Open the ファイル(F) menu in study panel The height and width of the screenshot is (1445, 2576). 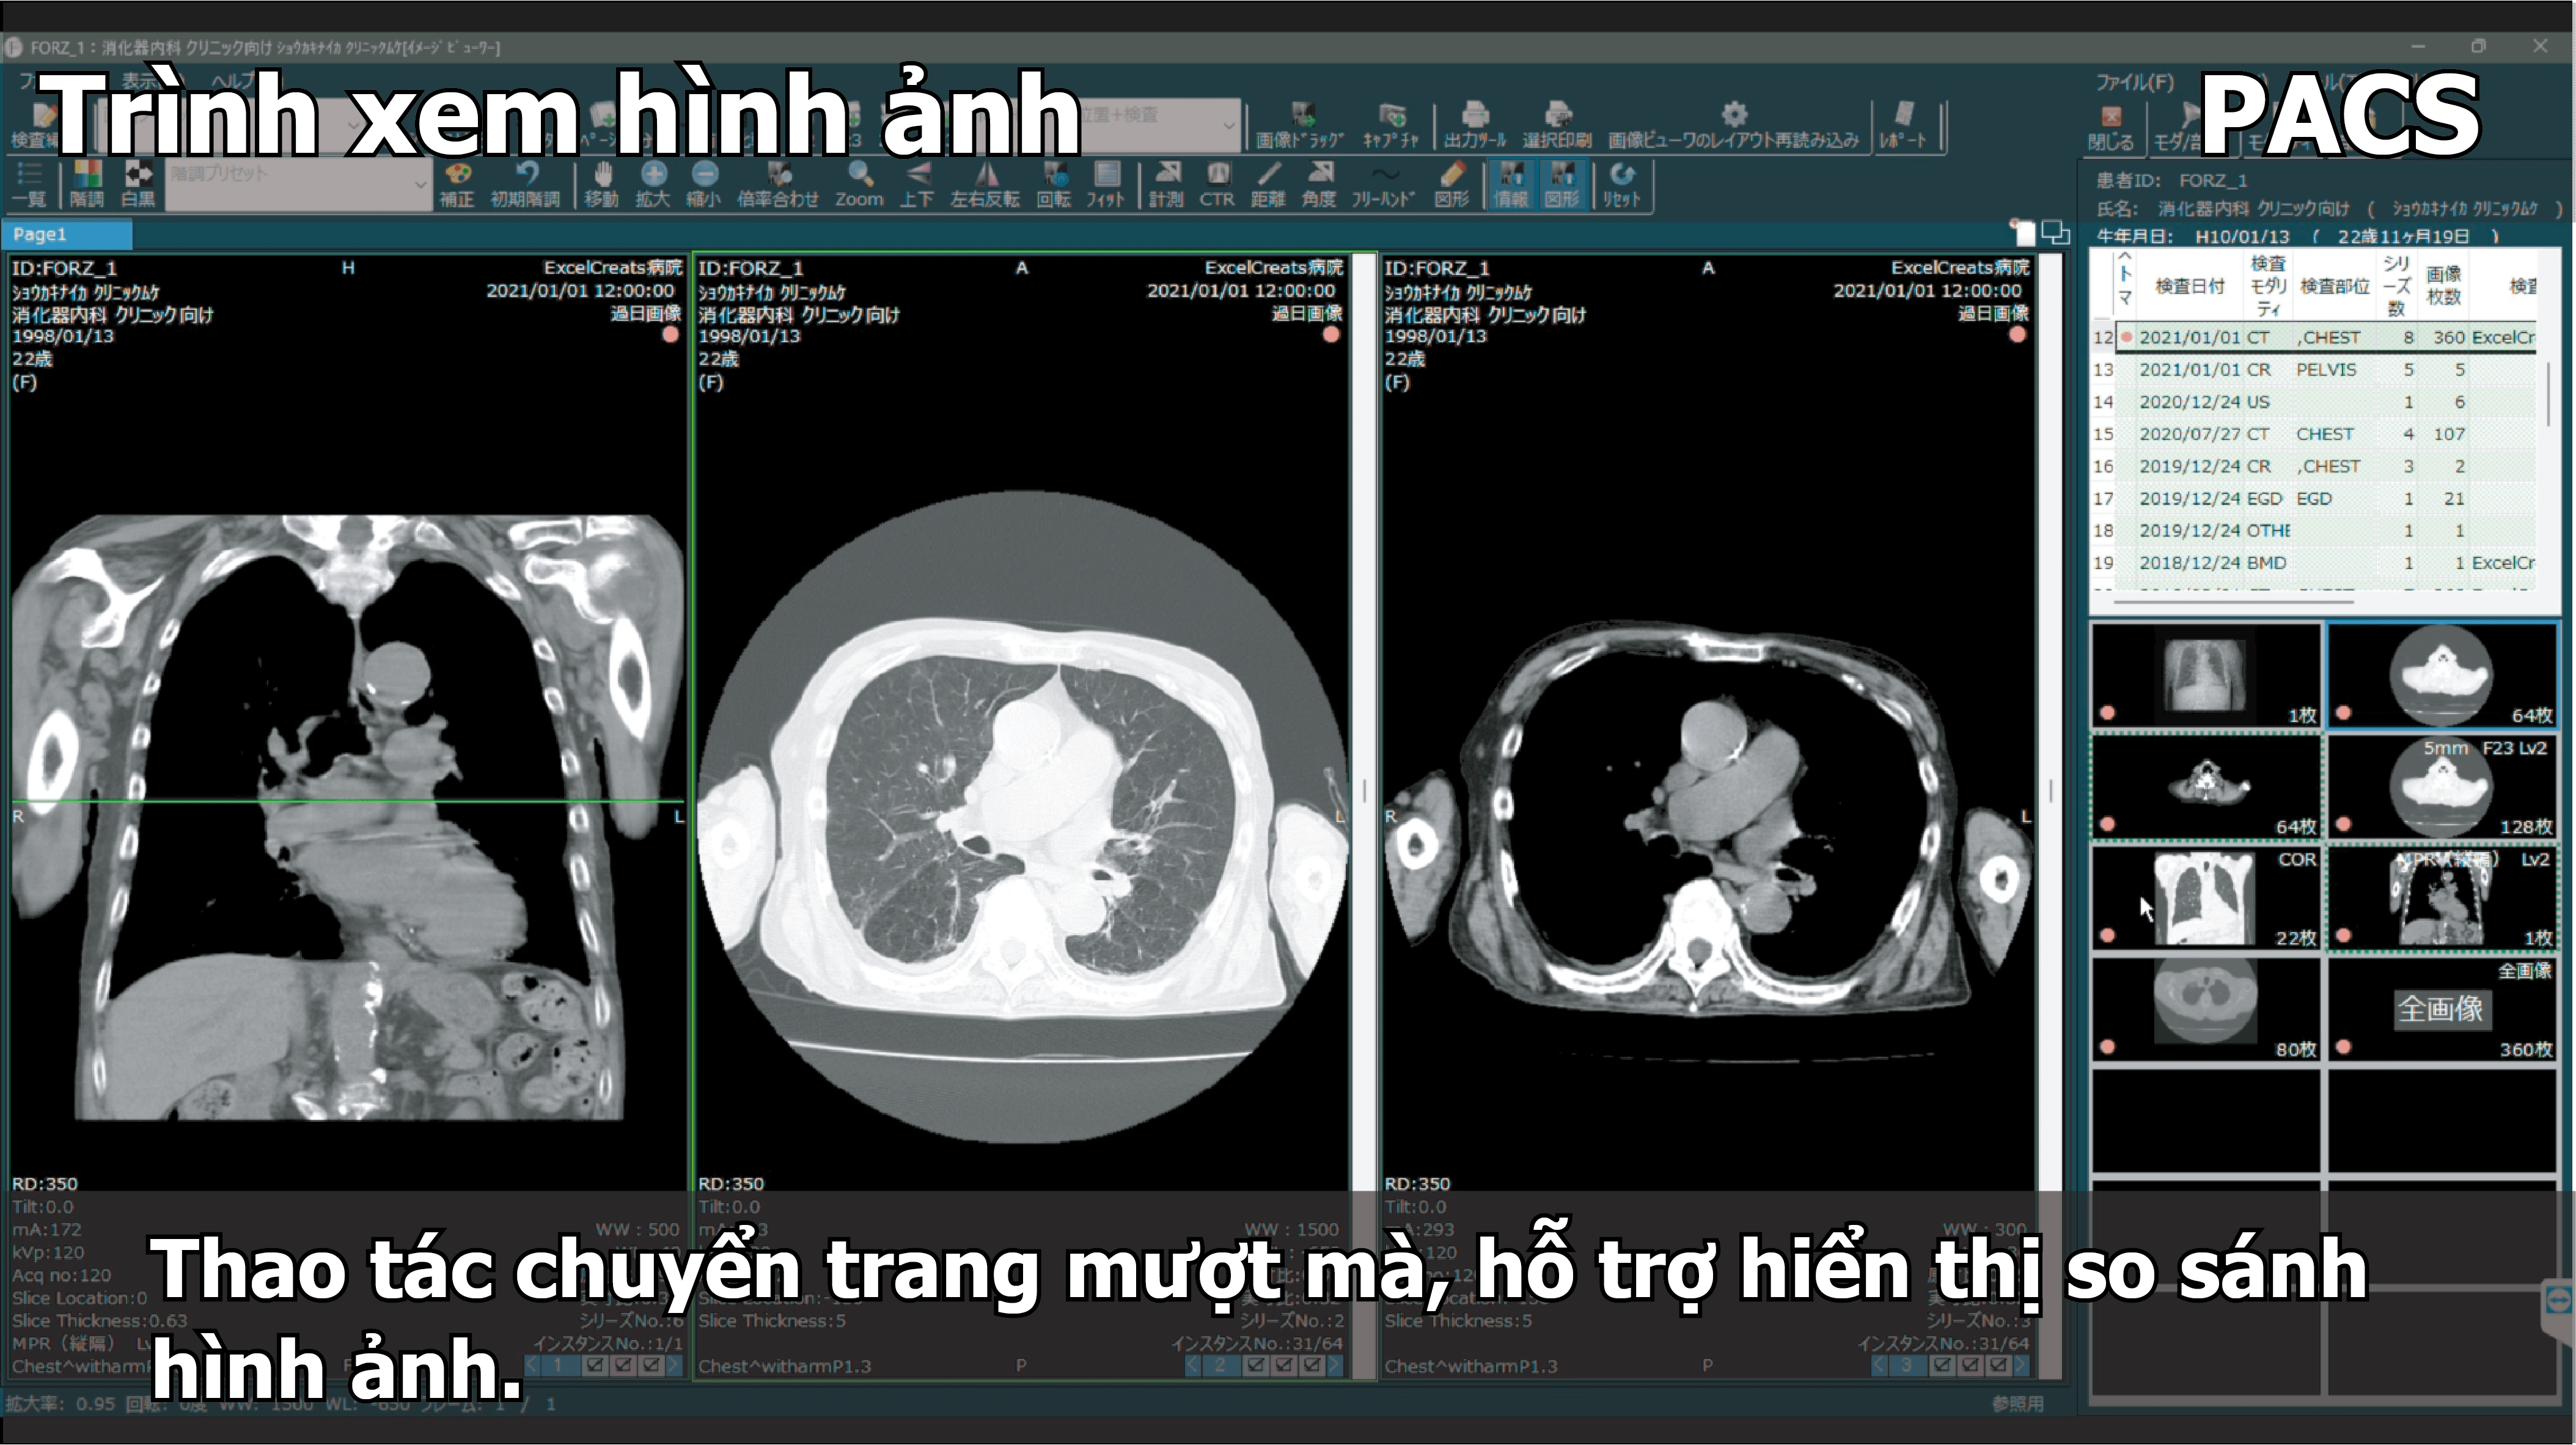coord(2135,82)
